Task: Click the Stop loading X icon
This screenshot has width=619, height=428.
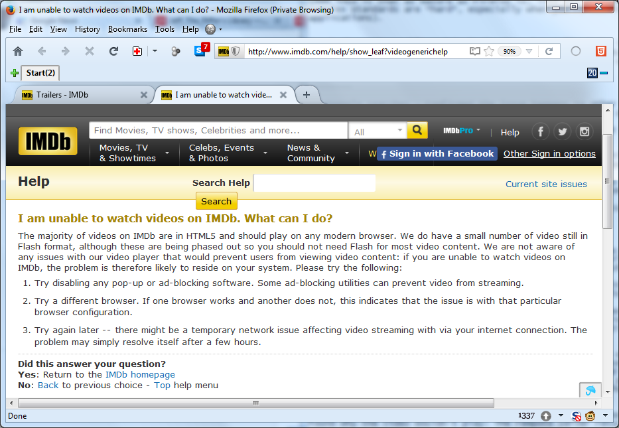Action: (x=90, y=51)
